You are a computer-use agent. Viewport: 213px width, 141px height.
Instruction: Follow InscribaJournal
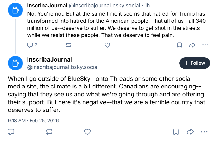click(195, 63)
